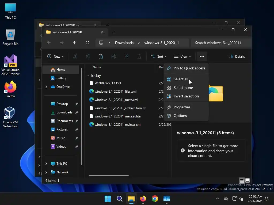Open Properties from menu
This screenshot has width=274, height=205.
186,107
